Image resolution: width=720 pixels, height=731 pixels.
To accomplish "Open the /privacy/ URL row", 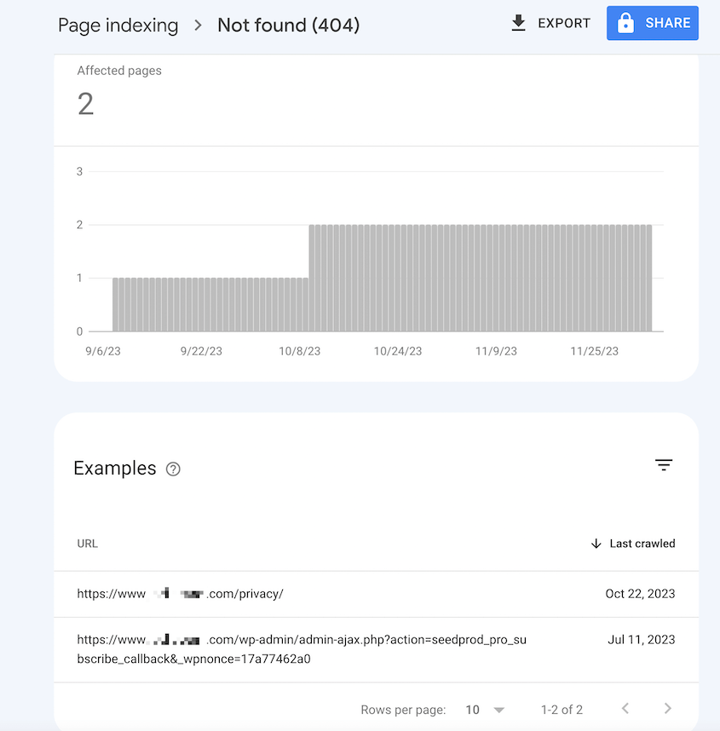I will [180, 594].
